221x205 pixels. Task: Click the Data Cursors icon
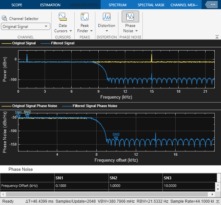pyautogui.click(x=62, y=17)
